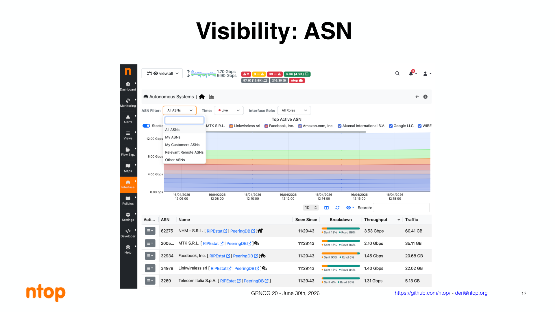Image resolution: width=555 pixels, height=312 pixels.
Task: Uncheck the Google LLC legend checkbox
Action: click(x=391, y=126)
